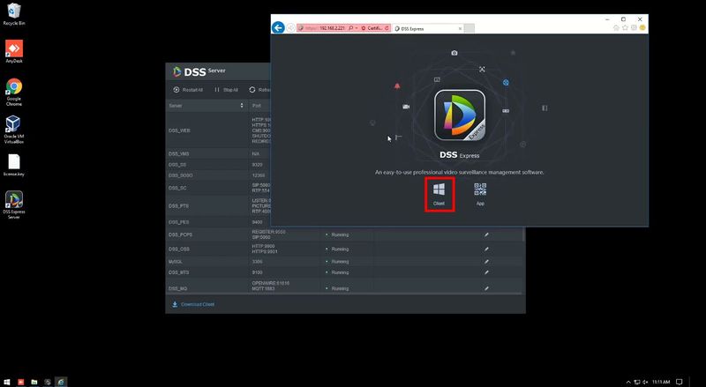Click the favorites star icon in browser
The height and width of the screenshot is (387, 706).
[625, 28]
